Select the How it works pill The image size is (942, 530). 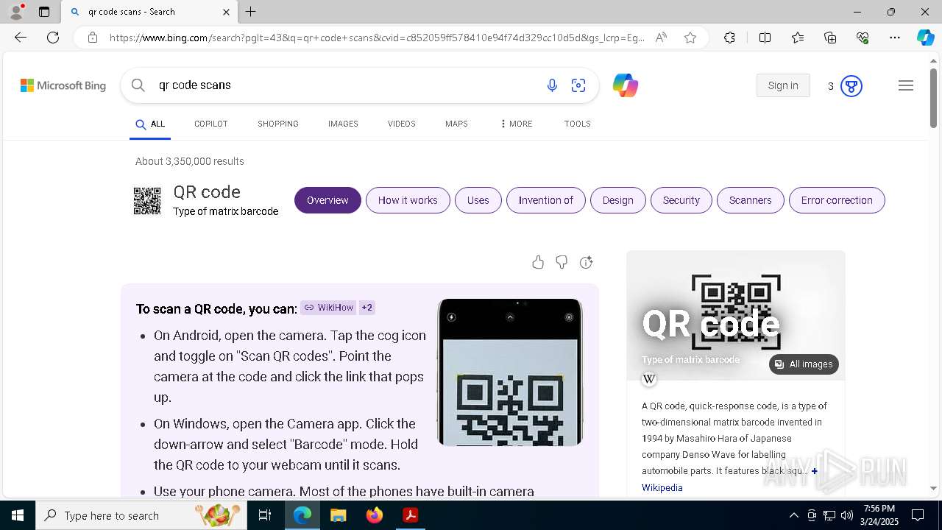coord(408,200)
